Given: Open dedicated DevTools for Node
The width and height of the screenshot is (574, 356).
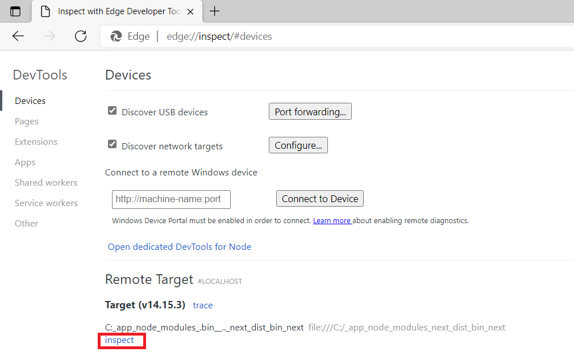Looking at the screenshot, I should point(180,247).
